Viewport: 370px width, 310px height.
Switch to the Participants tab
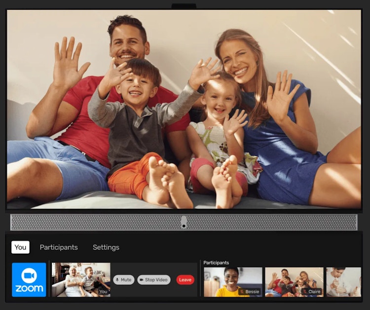coord(59,247)
